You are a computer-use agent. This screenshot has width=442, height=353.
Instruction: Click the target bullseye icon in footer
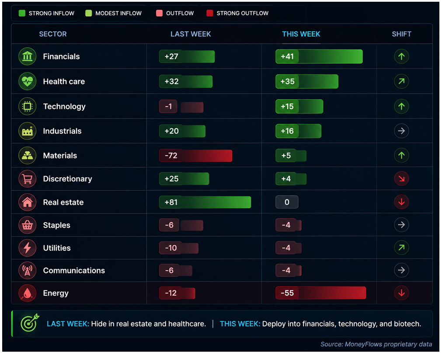[x=29, y=323]
